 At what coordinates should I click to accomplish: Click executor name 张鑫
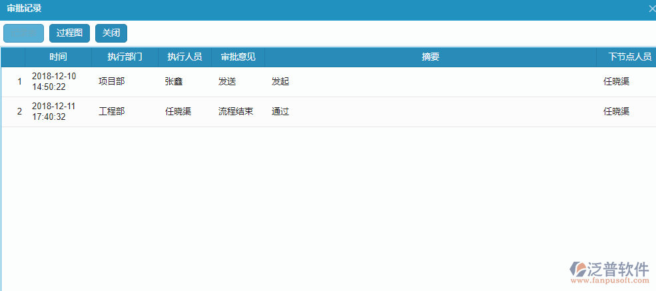pyautogui.click(x=174, y=81)
